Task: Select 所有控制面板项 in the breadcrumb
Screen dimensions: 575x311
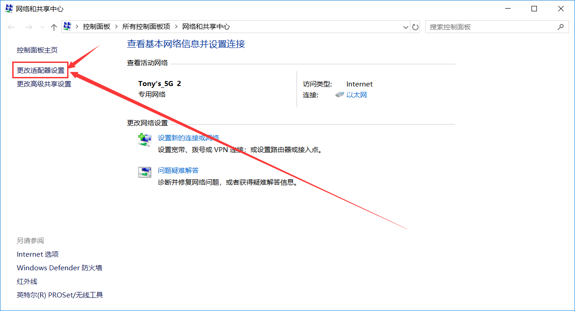Action: pyautogui.click(x=146, y=27)
